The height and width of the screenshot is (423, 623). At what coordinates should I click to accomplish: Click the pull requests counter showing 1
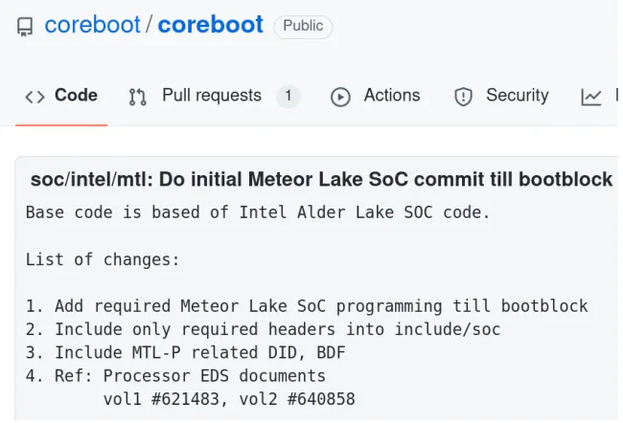288,96
